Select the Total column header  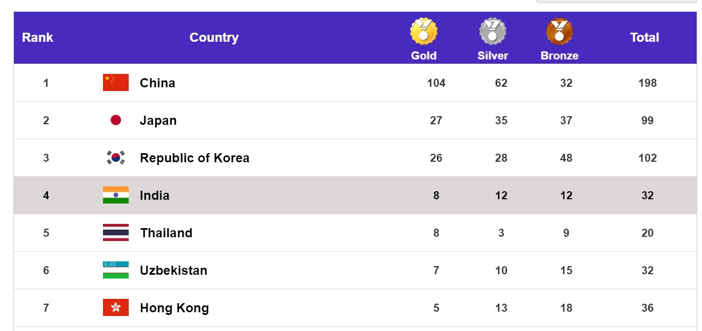tap(645, 37)
